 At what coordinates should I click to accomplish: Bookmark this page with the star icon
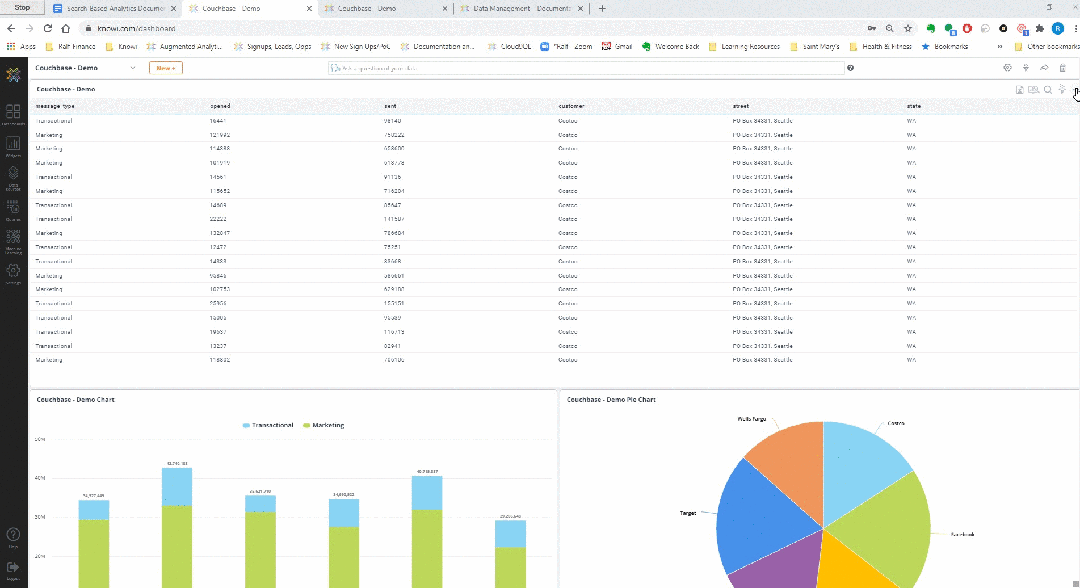[x=908, y=28]
